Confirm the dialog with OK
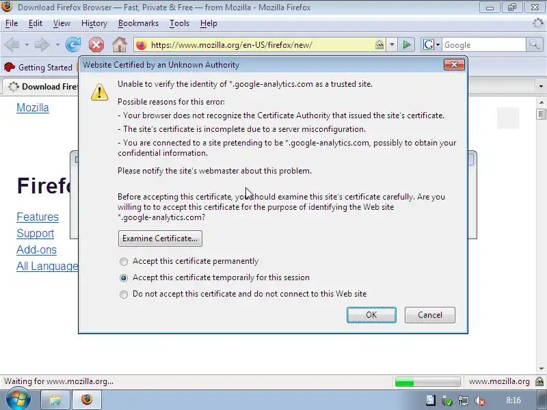 pos(371,315)
